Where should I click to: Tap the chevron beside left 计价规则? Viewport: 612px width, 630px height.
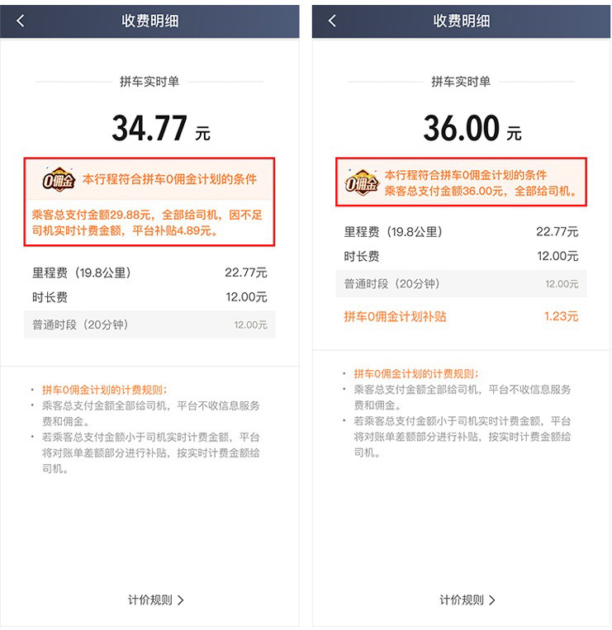pos(181,600)
